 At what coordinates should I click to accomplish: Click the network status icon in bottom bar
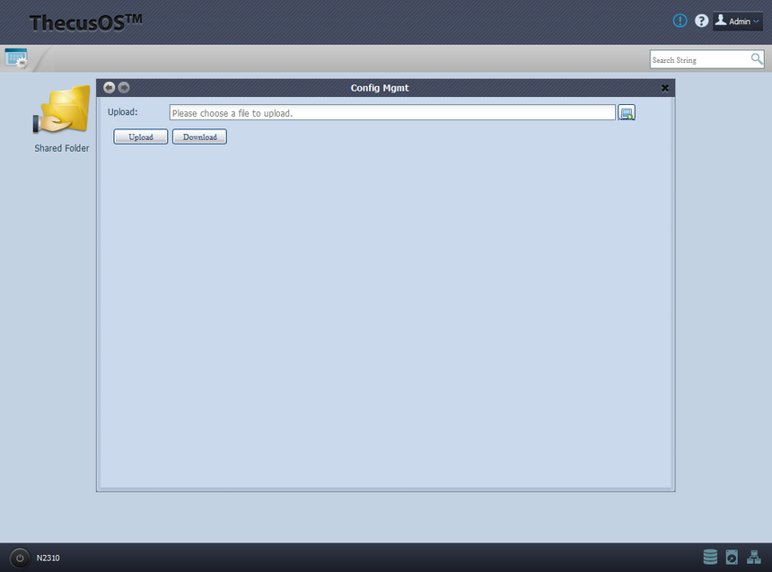point(754,558)
